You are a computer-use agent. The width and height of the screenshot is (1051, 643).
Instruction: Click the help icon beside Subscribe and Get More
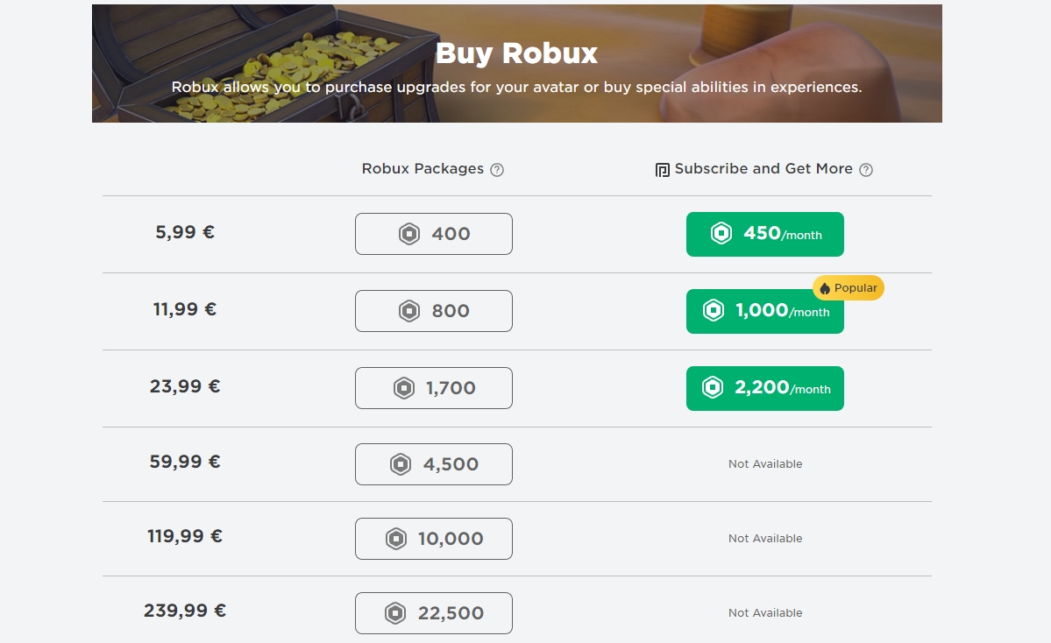pos(866,170)
